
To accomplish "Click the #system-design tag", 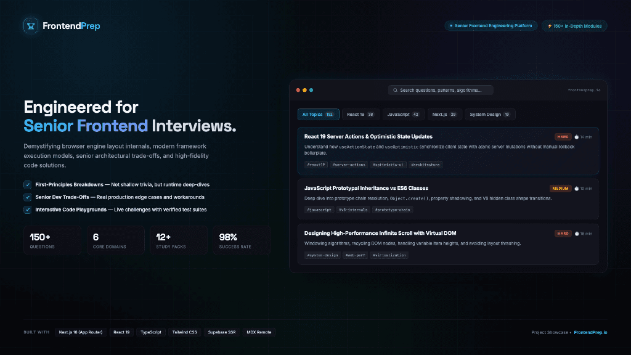I will 322,255.
